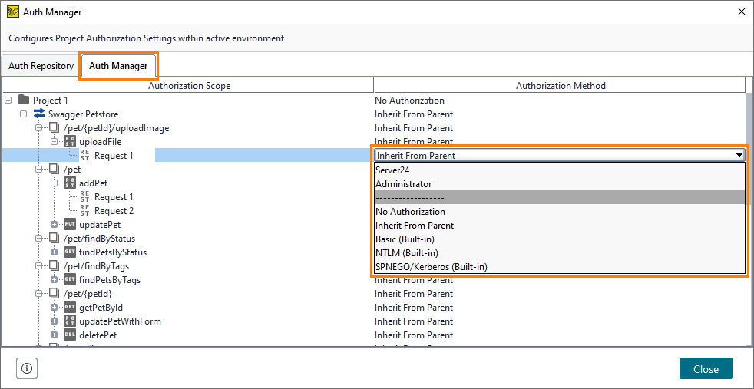Close the Auth Manager window with X
This screenshot has width=754, height=389.
point(741,12)
